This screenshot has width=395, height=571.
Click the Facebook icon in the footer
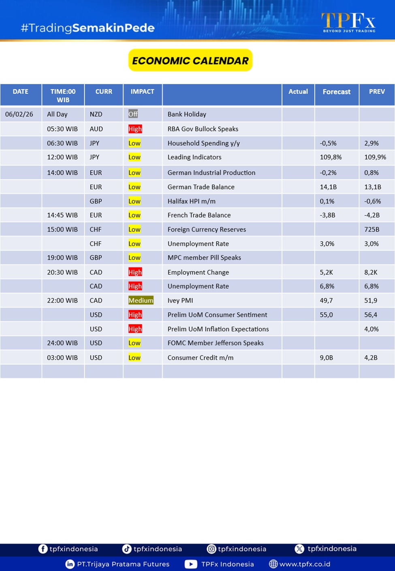[43, 549]
